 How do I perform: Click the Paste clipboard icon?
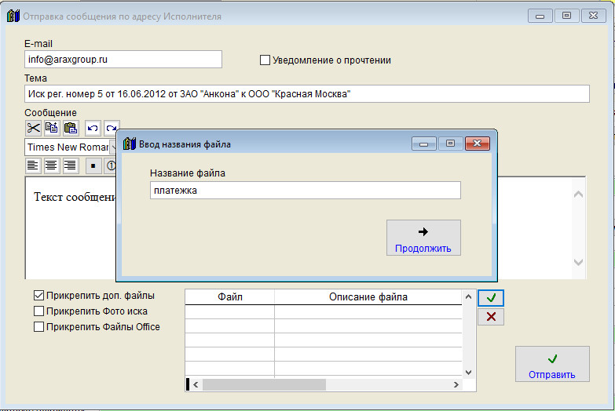(x=71, y=128)
